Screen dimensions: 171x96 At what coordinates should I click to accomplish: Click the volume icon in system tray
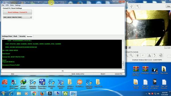coord(158,94)
